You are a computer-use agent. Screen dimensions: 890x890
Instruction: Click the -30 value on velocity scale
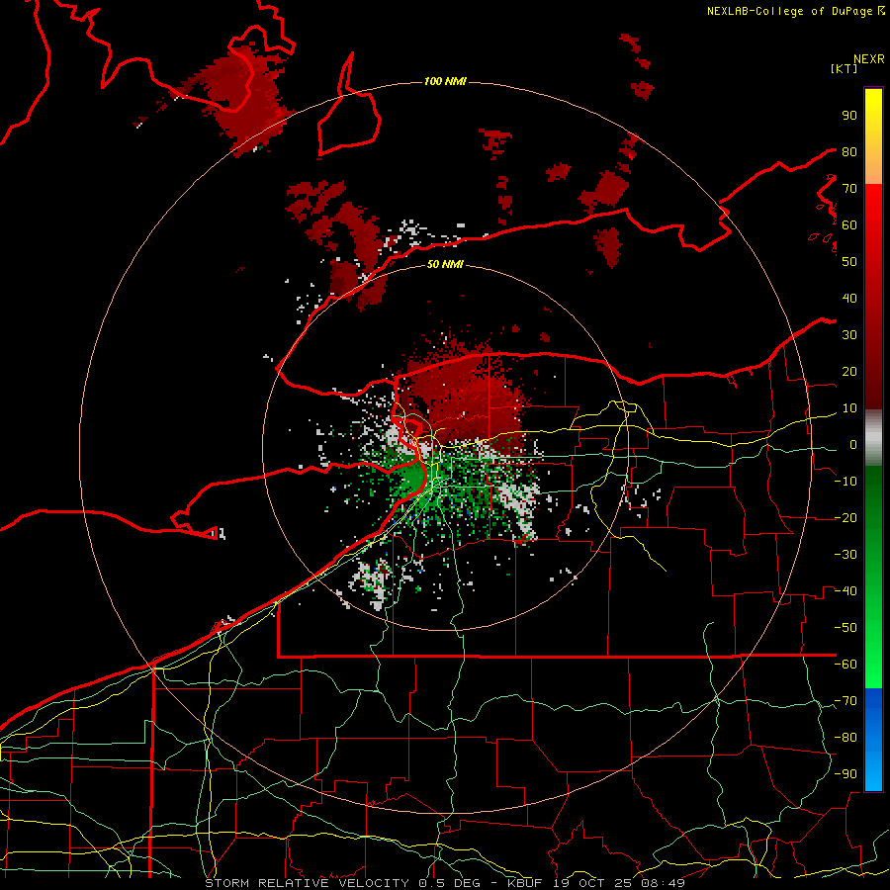pos(845,555)
